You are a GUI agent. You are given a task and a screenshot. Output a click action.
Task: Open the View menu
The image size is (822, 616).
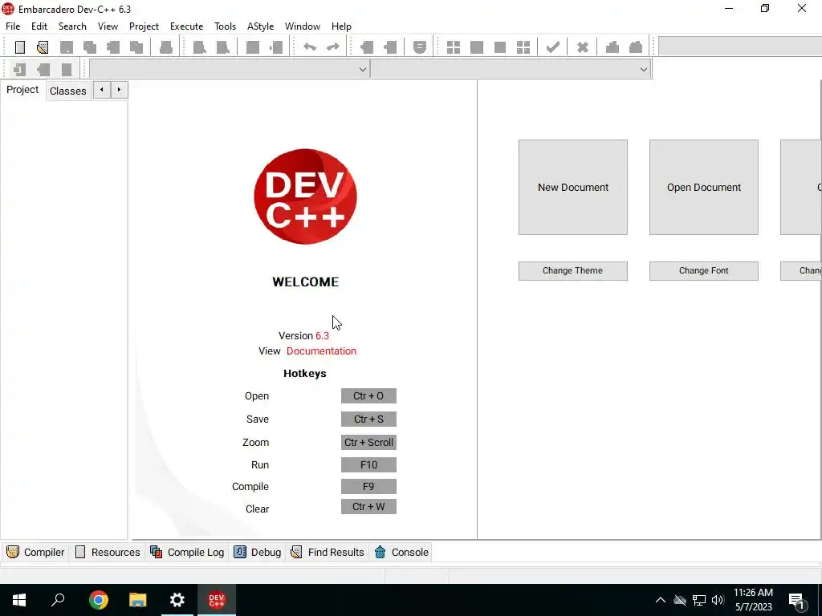pos(108,26)
